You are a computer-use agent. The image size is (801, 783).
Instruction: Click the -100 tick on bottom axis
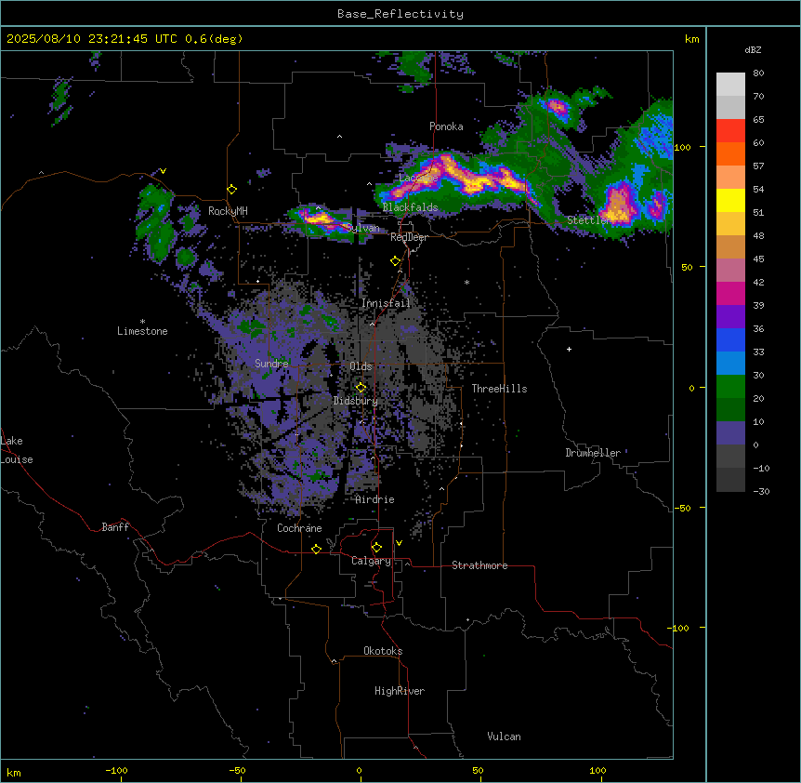116,770
